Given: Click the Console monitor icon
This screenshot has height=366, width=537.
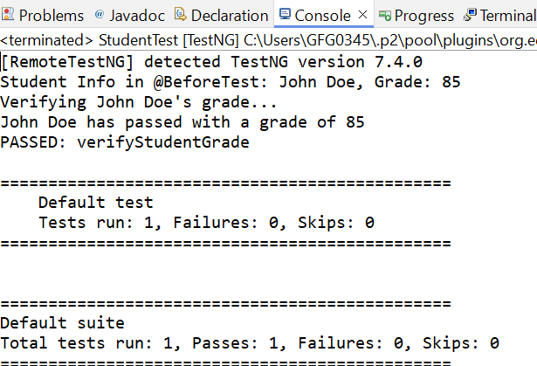Looking at the screenshot, I should point(285,15).
